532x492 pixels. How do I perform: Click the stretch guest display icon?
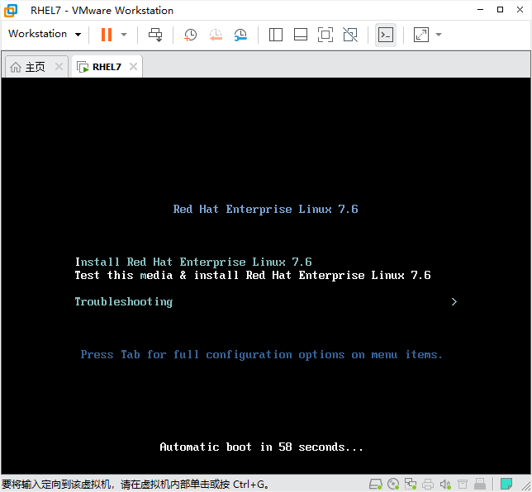421,35
